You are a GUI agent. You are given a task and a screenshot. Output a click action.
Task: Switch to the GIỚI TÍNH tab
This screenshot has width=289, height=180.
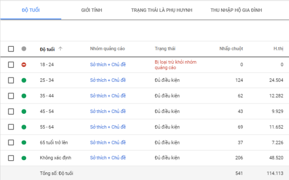(92, 10)
